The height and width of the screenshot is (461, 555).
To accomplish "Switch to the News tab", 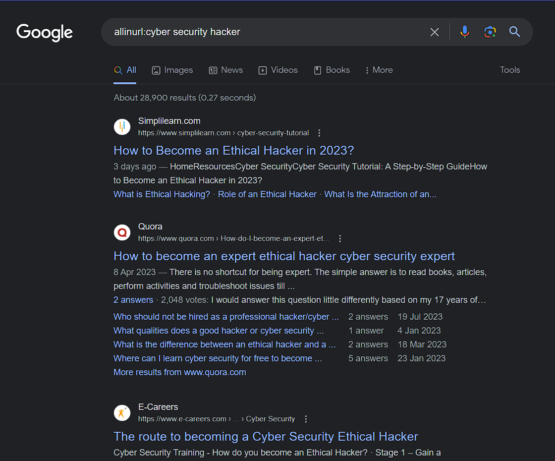I will pyautogui.click(x=226, y=70).
